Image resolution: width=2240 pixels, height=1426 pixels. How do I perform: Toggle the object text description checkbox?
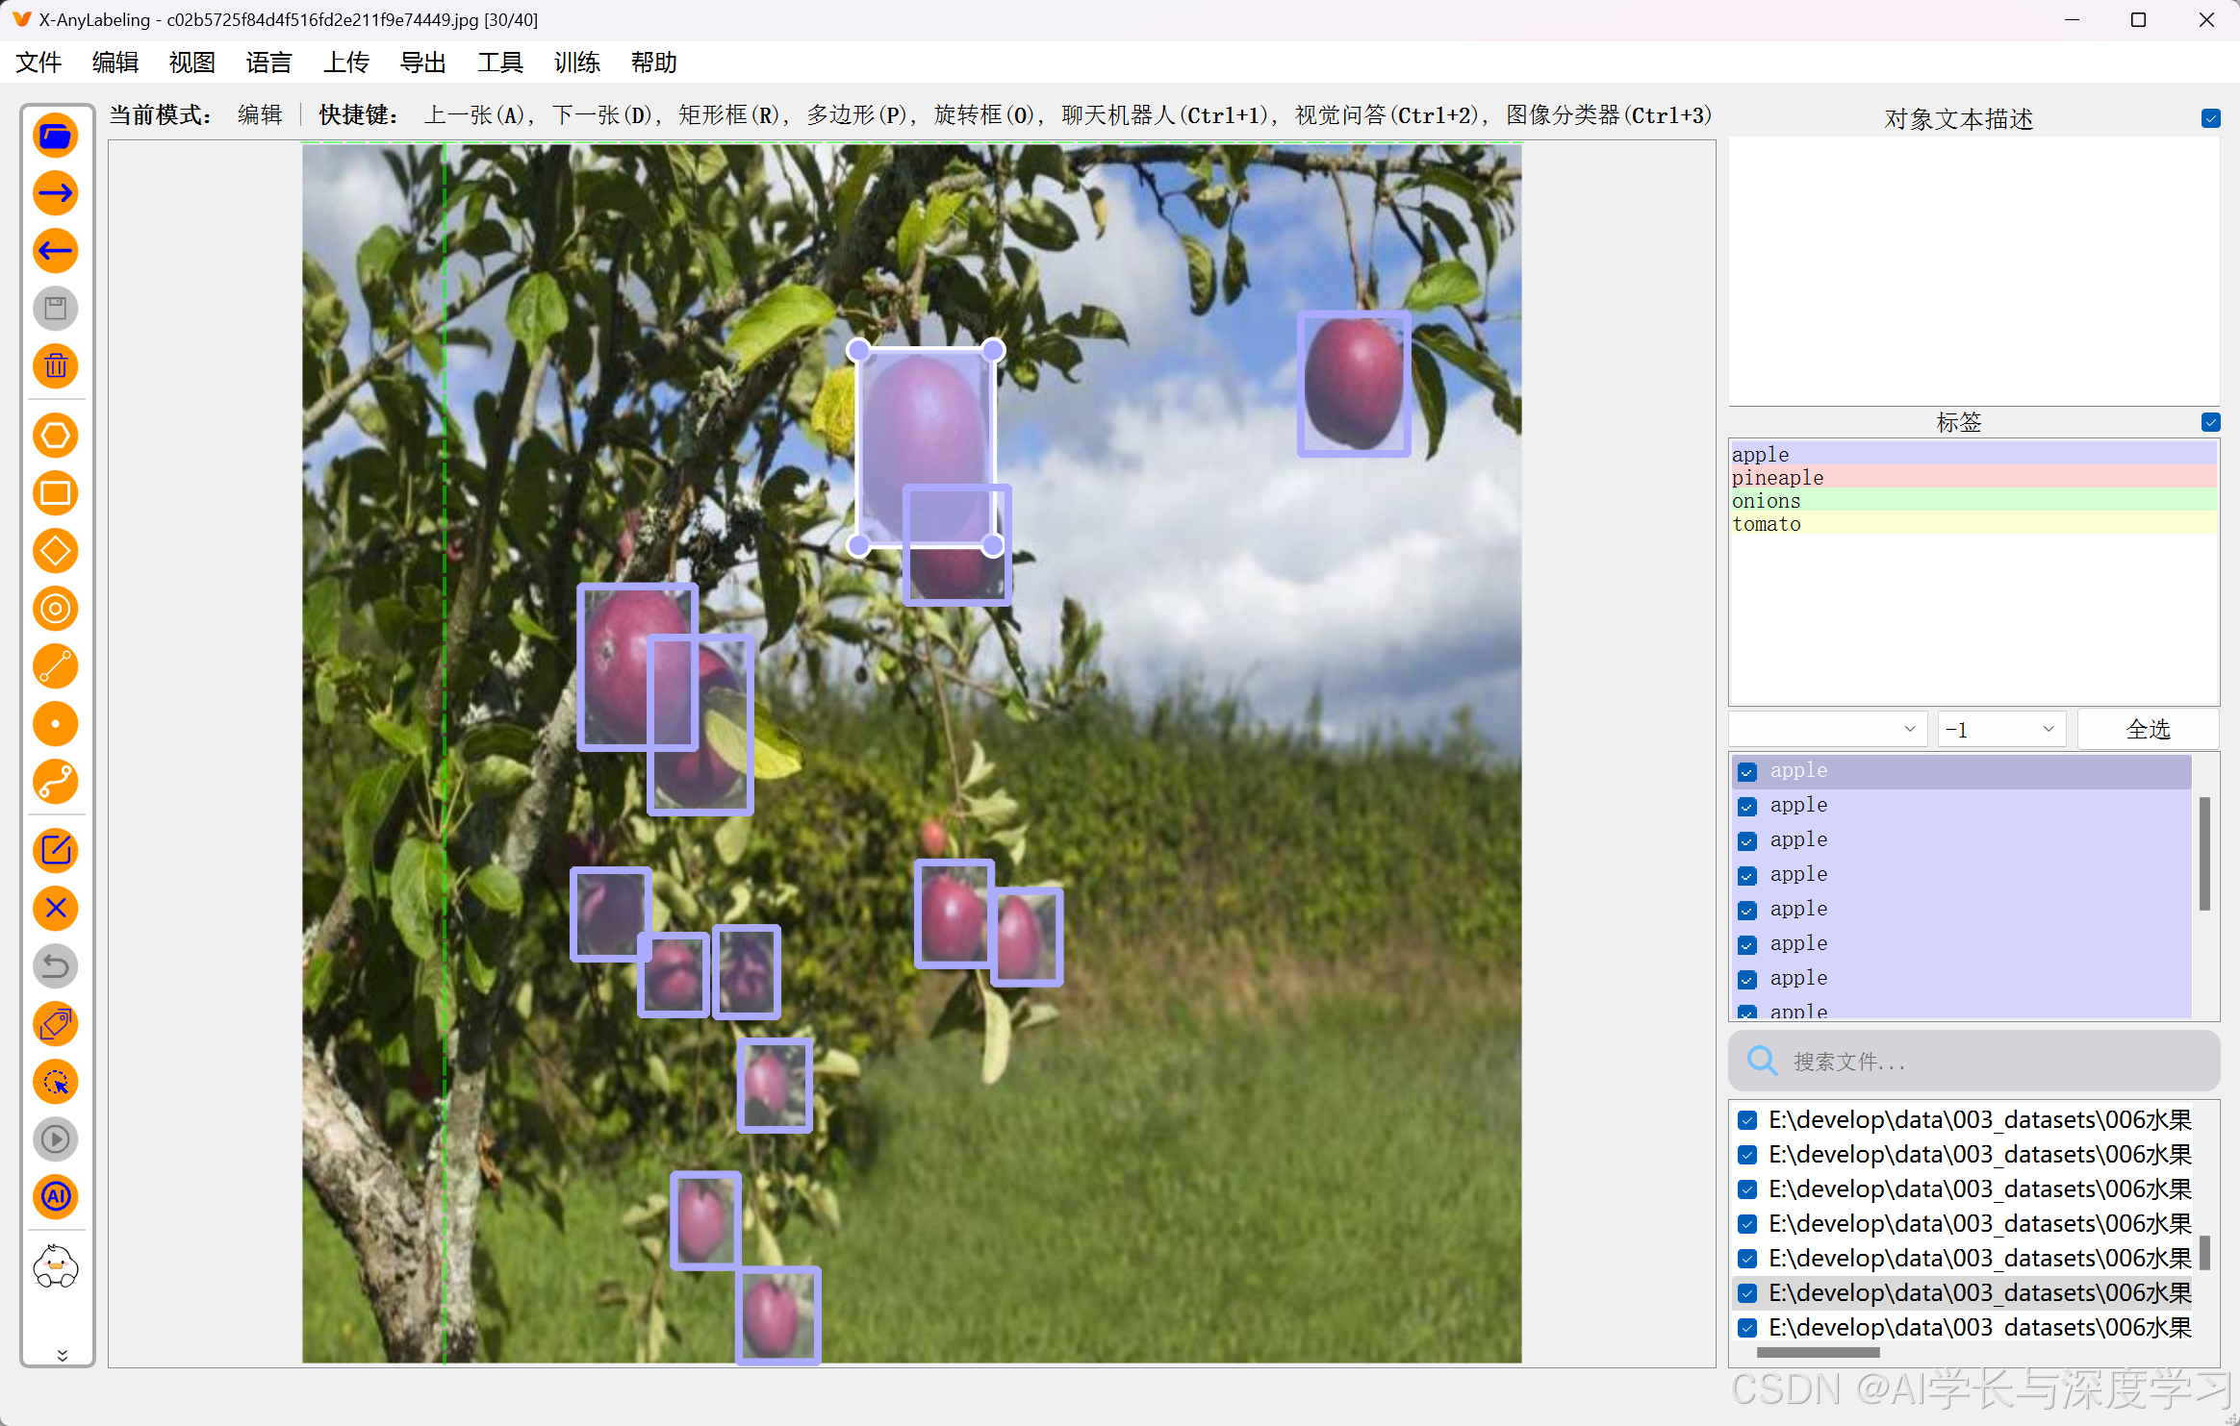pos(2210,118)
